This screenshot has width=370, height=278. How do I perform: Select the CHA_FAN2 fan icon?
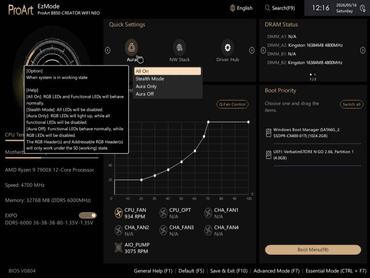[118, 230]
